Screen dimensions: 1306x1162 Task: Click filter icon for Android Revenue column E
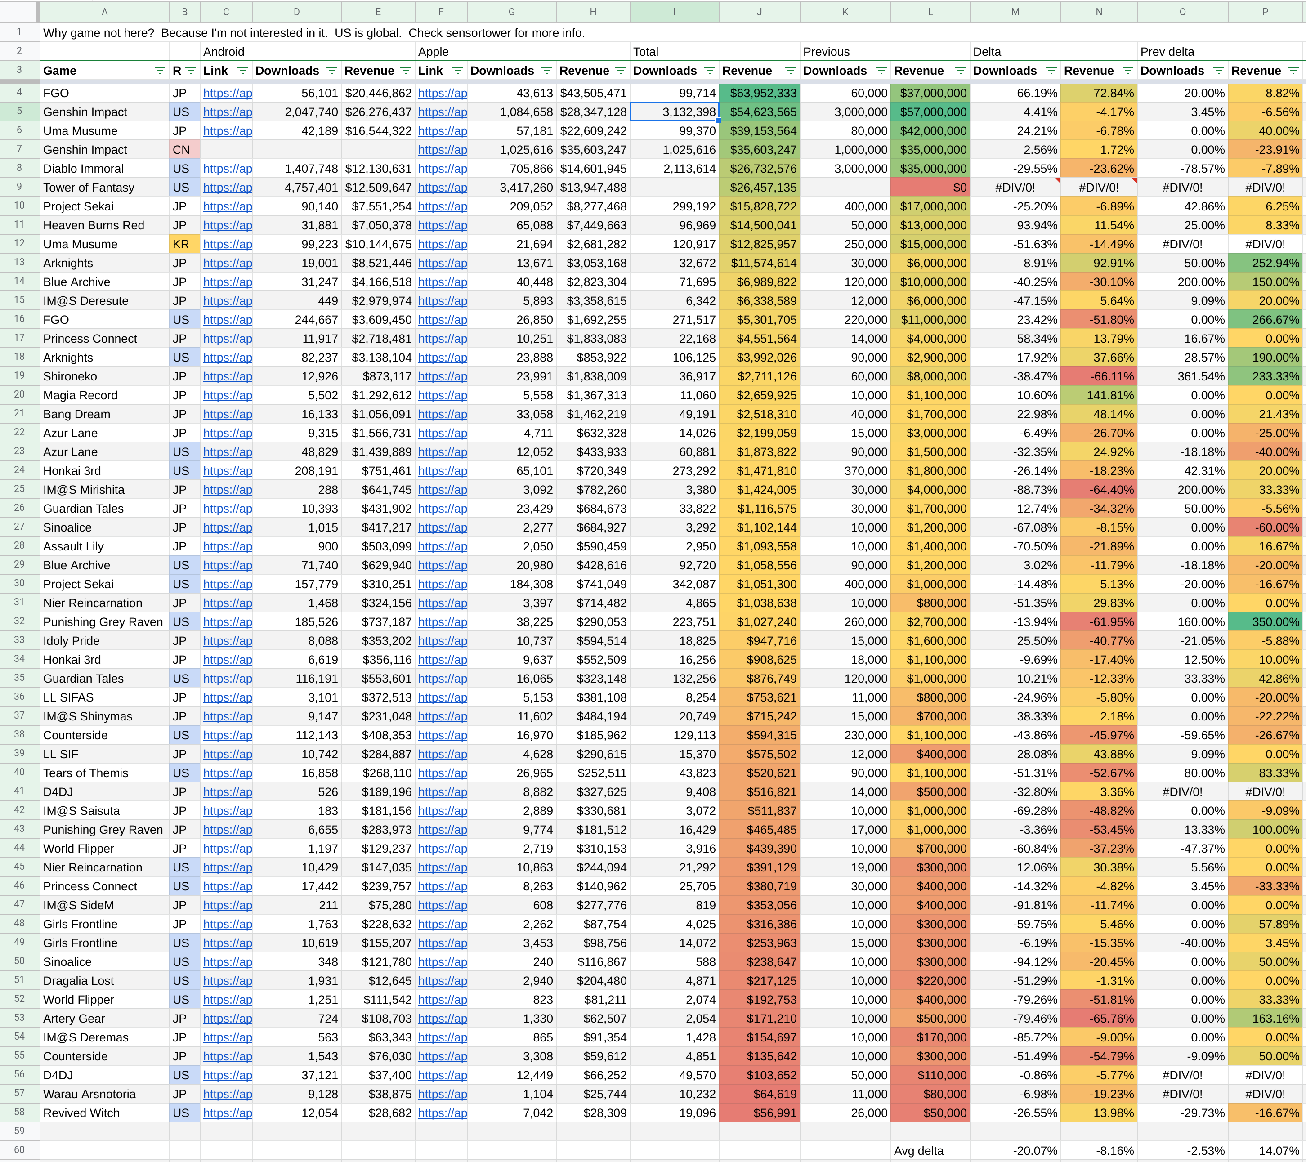(x=405, y=71)
